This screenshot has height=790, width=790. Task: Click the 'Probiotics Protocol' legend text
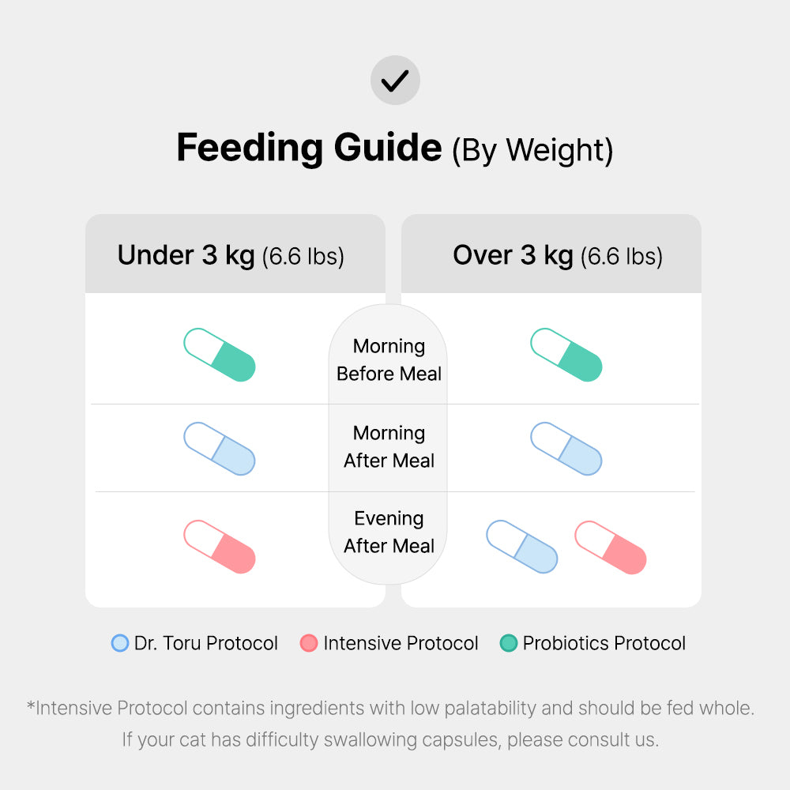coord(604,644)
